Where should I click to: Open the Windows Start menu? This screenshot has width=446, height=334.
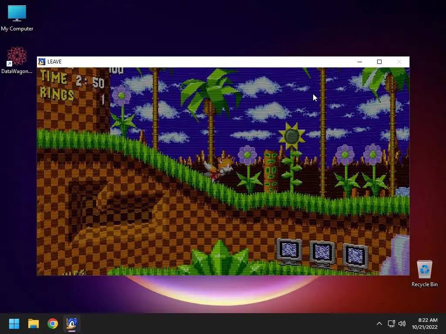click(14, 324)
